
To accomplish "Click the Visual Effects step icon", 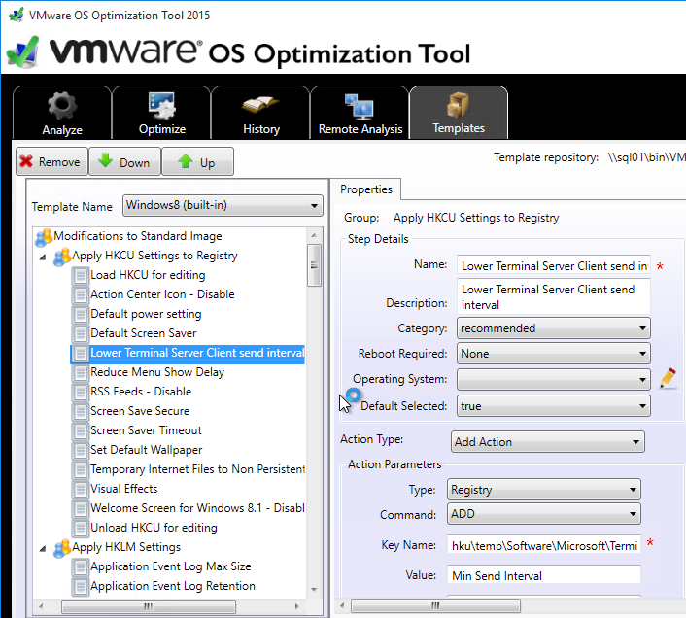I will coord(80,490).
